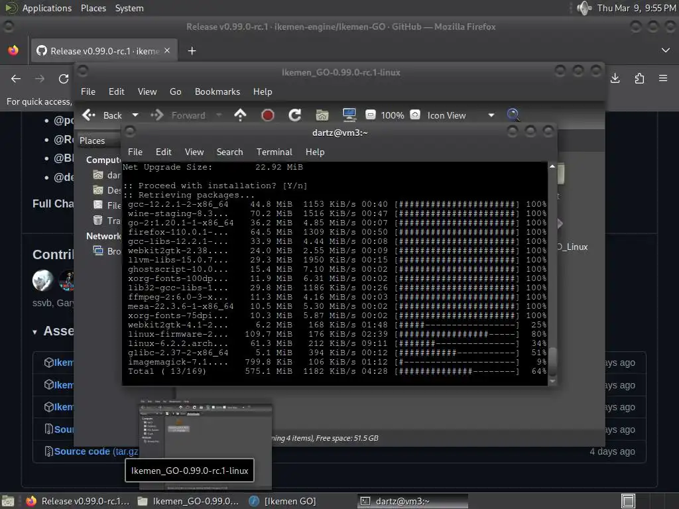
Task: Click the volume speaker tray icon
Action: click(584, 8)
